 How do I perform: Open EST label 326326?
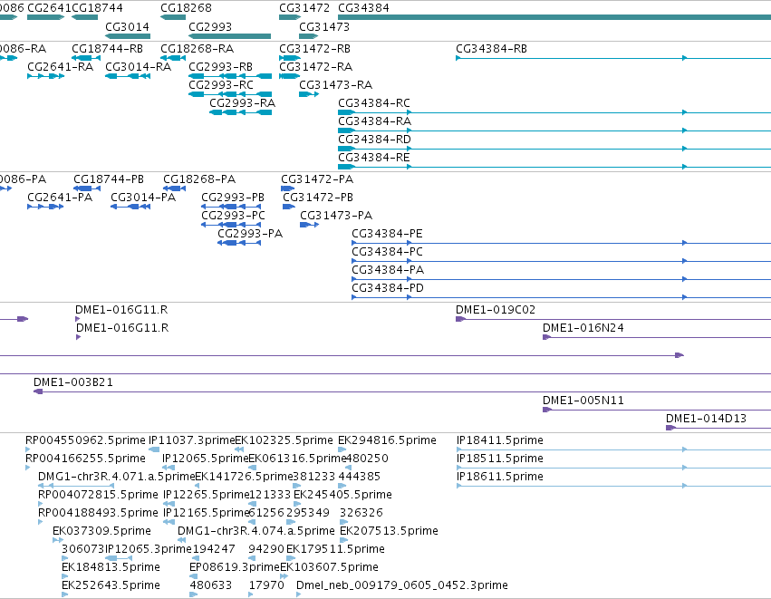361,512
